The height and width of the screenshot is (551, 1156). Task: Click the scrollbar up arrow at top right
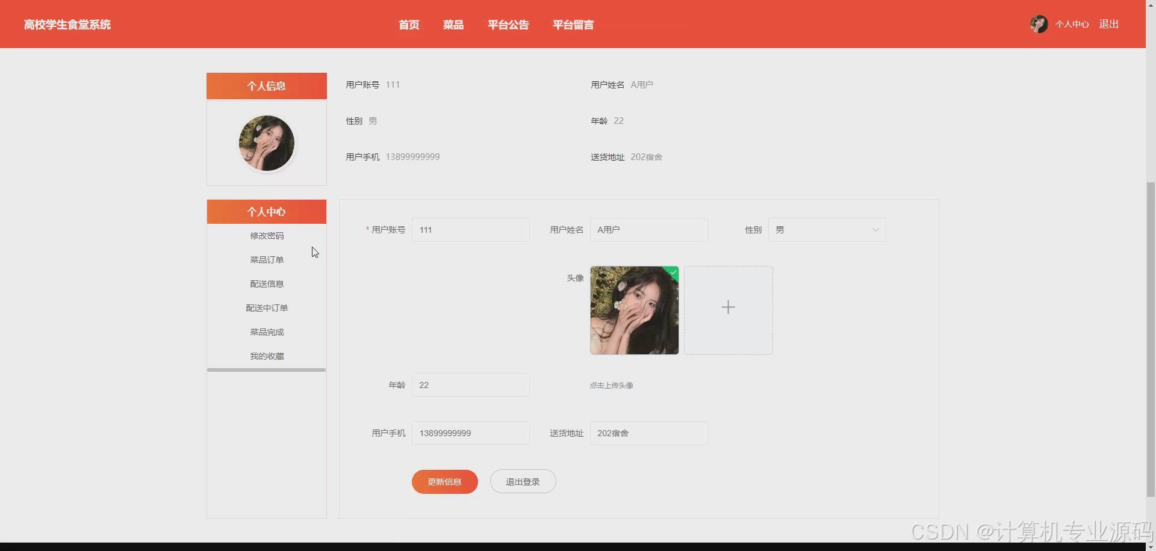point(1151,5)
